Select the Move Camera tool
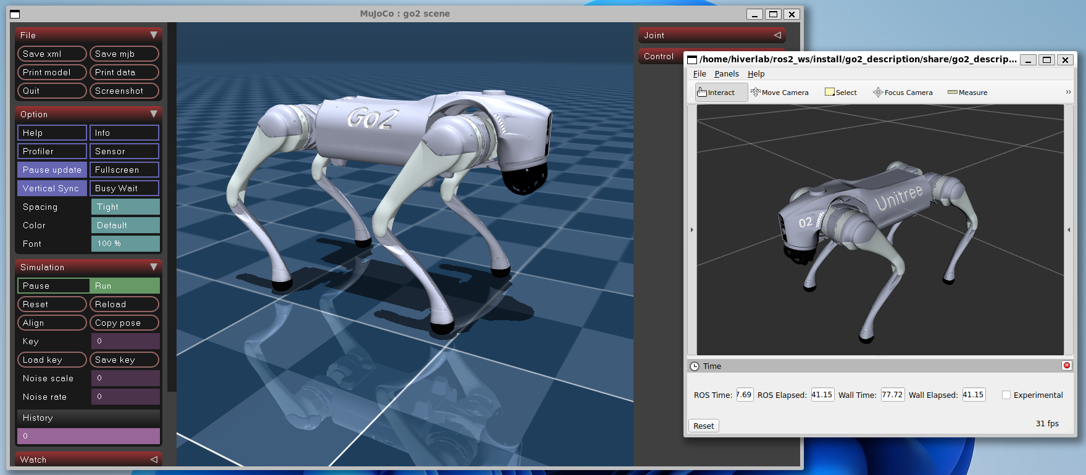 pos(780,93)
